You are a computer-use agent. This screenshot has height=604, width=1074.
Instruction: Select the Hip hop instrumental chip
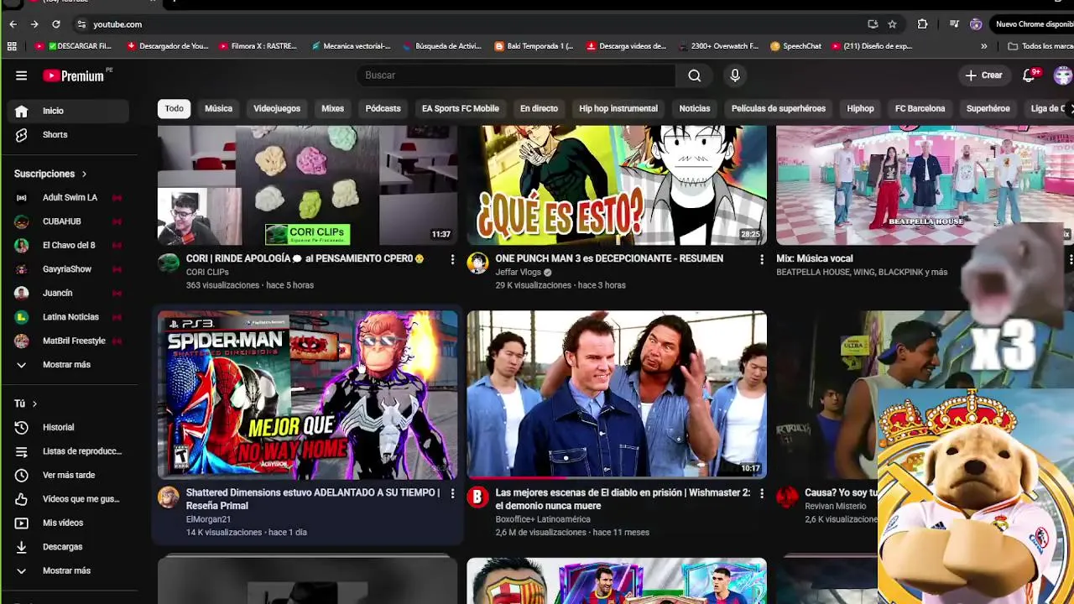click(x=618, y=108)
